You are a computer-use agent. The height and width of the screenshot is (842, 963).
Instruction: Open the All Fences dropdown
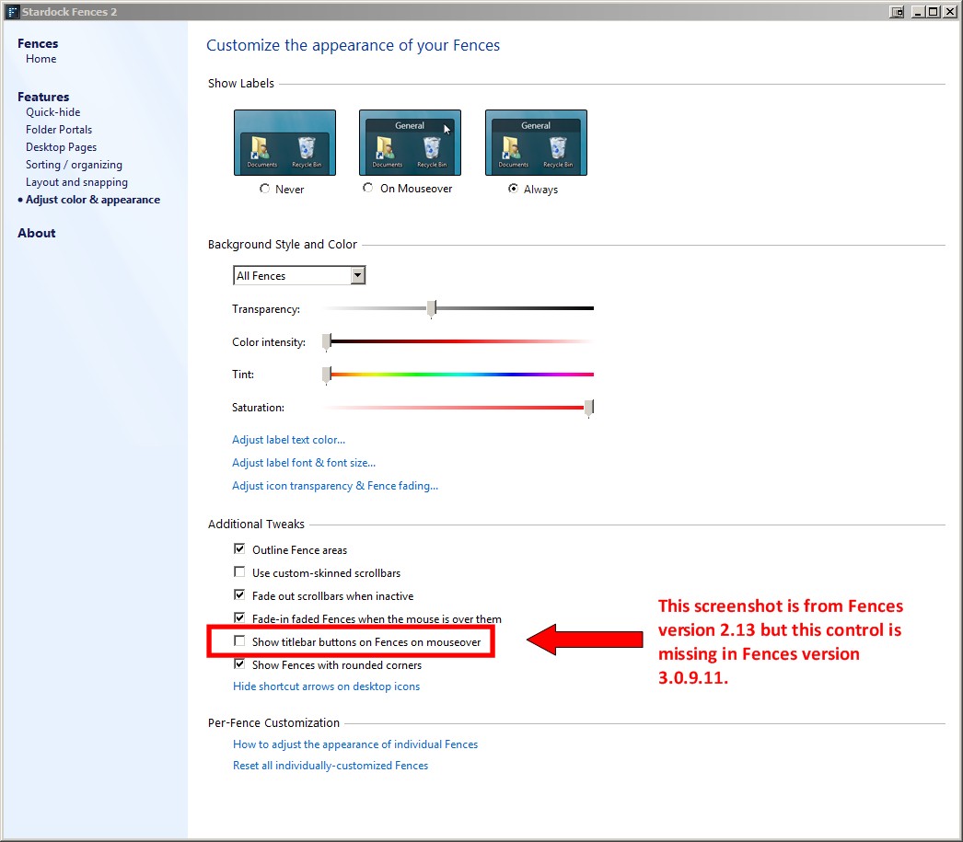pyautogui.click(x=299, y=275)
